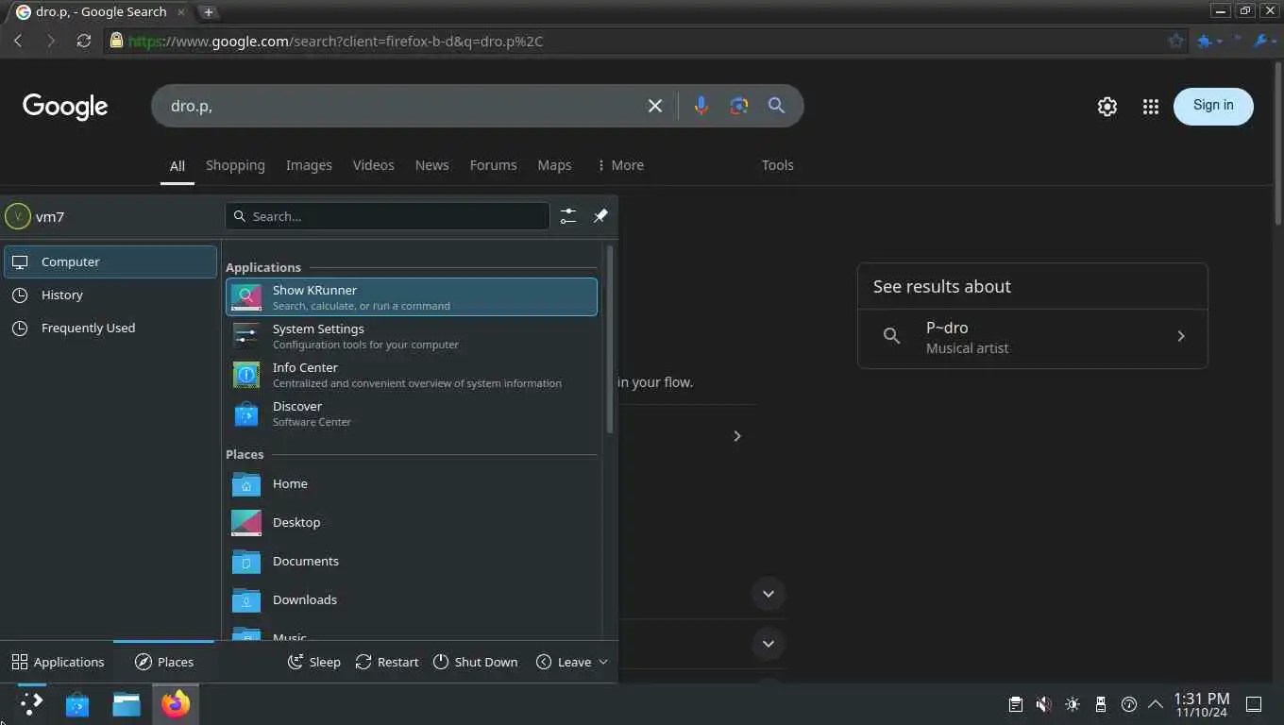The width and height of the screenshot is (1284, 725).
Task: Open the Downloads folder place
Action: coord(412,599)
